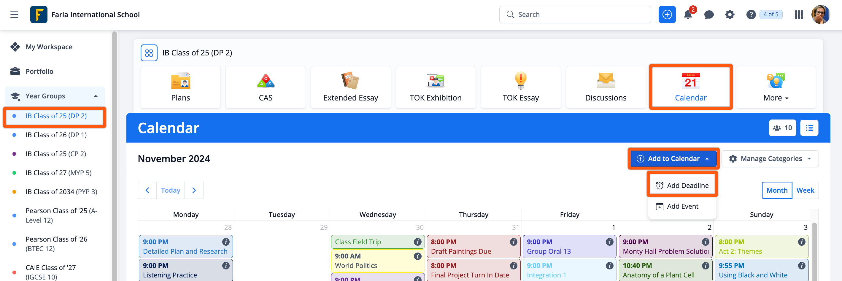Toggle the hamburger sidebar menu

[14, 15]
